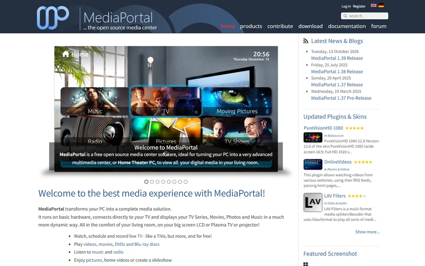
Task: Click Show more plugins link
Action: click(367, 232)
